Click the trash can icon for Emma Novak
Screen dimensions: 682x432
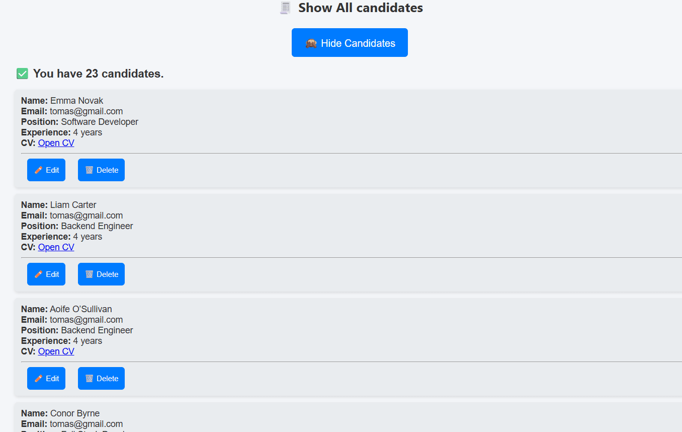click(x=89, y=170)
